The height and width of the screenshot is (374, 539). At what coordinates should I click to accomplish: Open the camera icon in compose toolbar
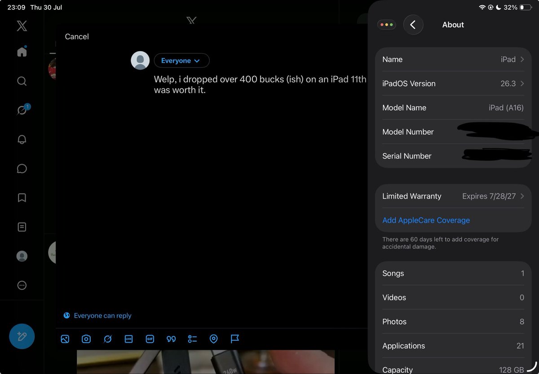tap(86, 339)
